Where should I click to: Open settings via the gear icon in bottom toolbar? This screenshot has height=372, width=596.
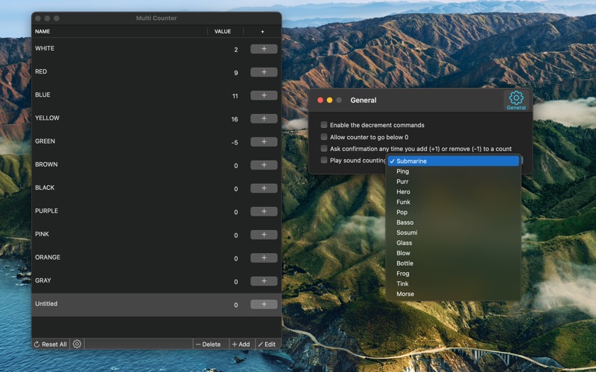[x=77, y=344]
